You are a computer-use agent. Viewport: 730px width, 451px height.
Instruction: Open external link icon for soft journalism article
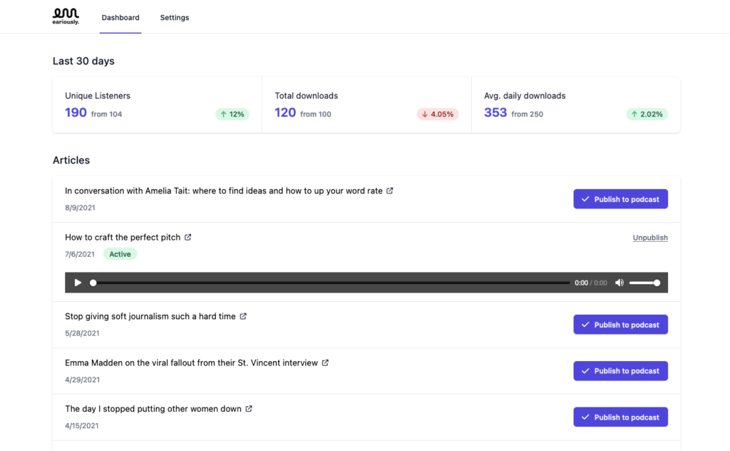[x=243, y=316]
